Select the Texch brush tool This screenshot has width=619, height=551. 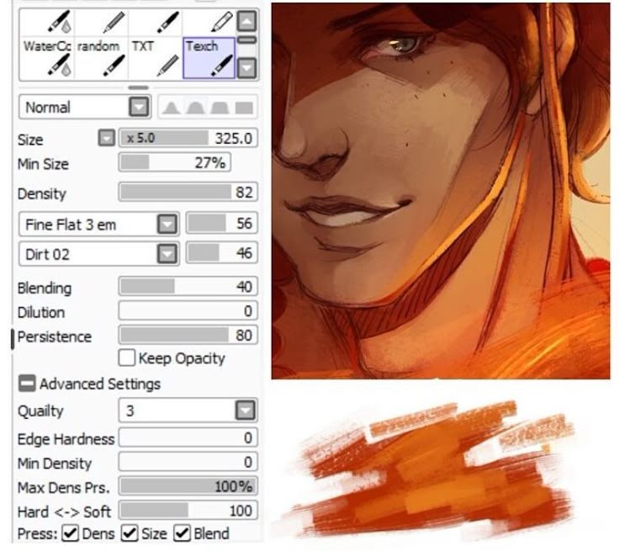point(209,58)
